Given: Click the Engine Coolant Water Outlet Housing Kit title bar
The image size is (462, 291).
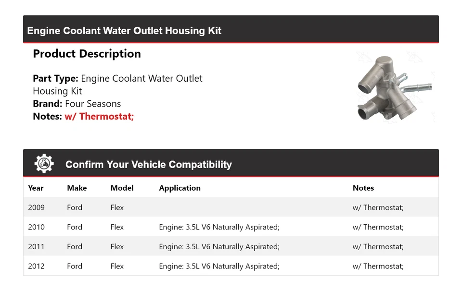Looking at the screenshot, I should (x=124, y=31).
